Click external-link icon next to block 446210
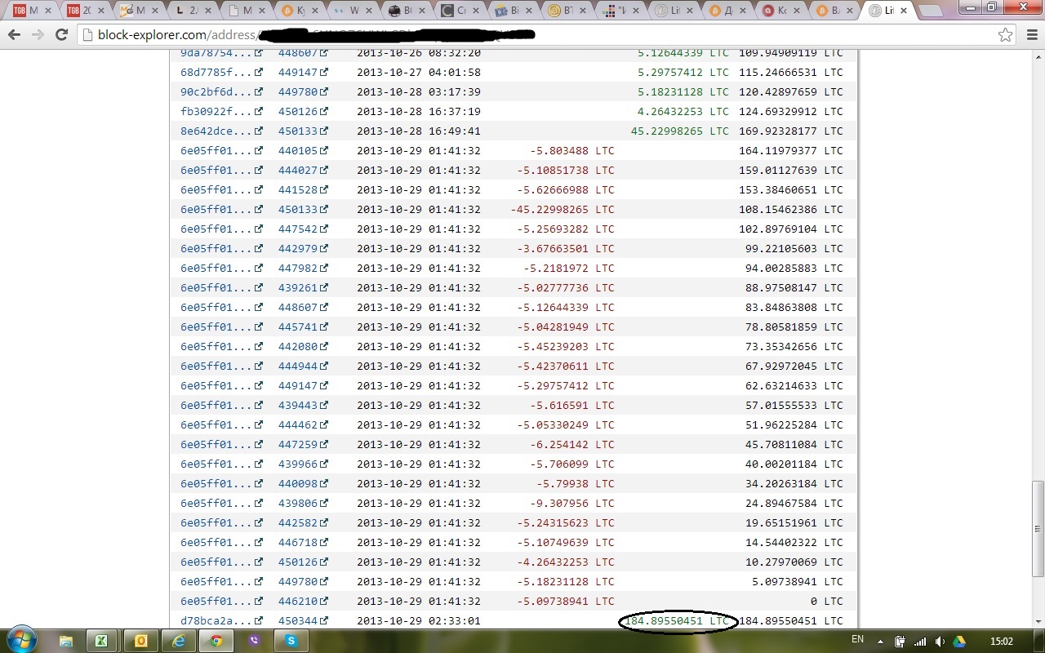The width and height of the screenshot is (1045, 653). [324, 601]
